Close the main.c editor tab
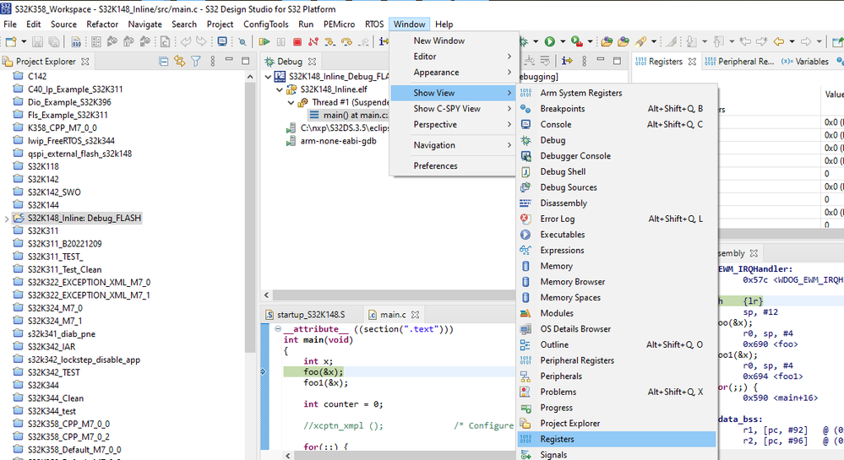844x460 pixels. click(x=415, y=315)
